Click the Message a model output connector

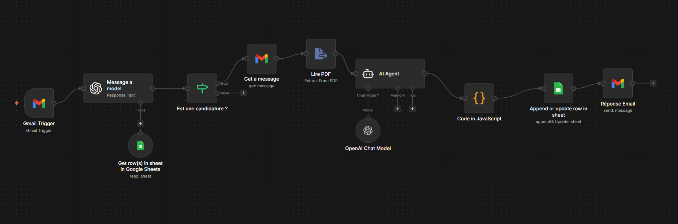[x=153, y=88]
